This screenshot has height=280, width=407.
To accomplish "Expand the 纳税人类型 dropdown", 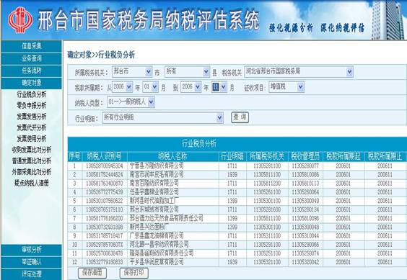I will coord(131,102).
